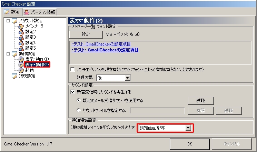Image resolution: width=257 pixels, height=152 pixels.
Task: Click the bold テスト preview link
Action: click(105, 50)
